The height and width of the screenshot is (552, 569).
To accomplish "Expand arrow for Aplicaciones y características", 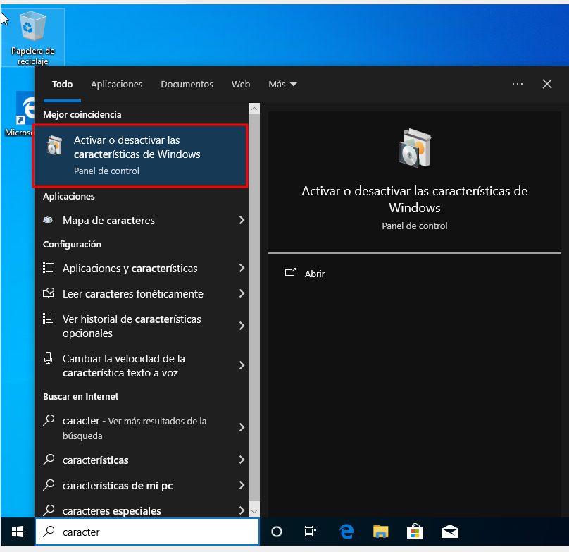I will click(x=242, y=269).
